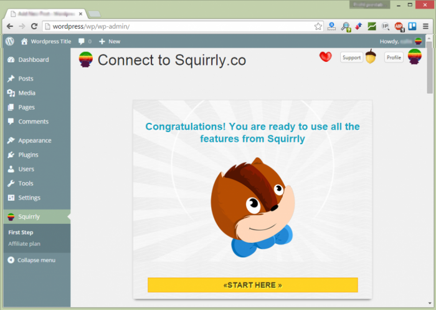Click the Support button

[351, 57]
